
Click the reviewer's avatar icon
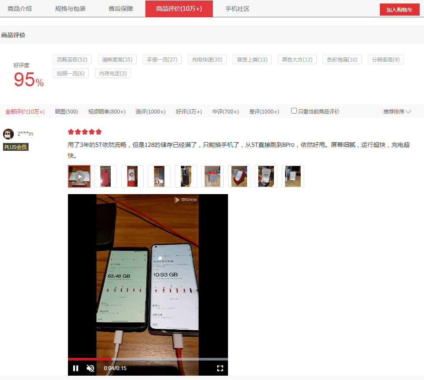click(8, 134)
